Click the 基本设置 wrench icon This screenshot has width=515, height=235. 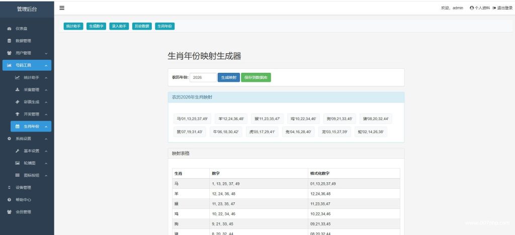(18, 151)
